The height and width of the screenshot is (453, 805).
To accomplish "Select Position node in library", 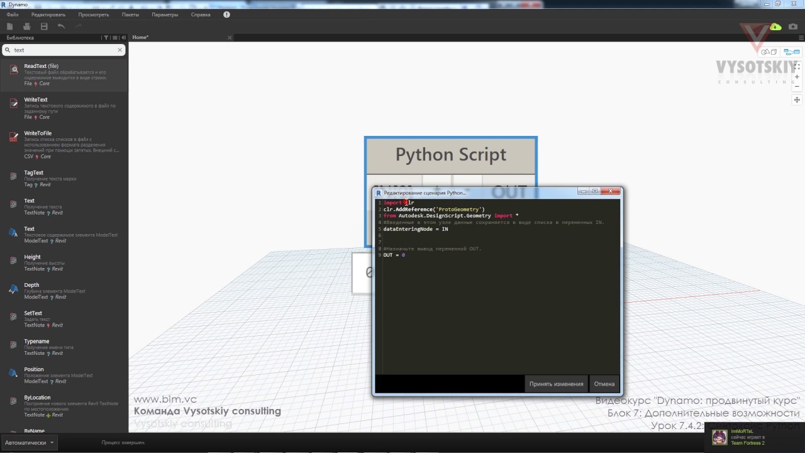I will 64,375.
